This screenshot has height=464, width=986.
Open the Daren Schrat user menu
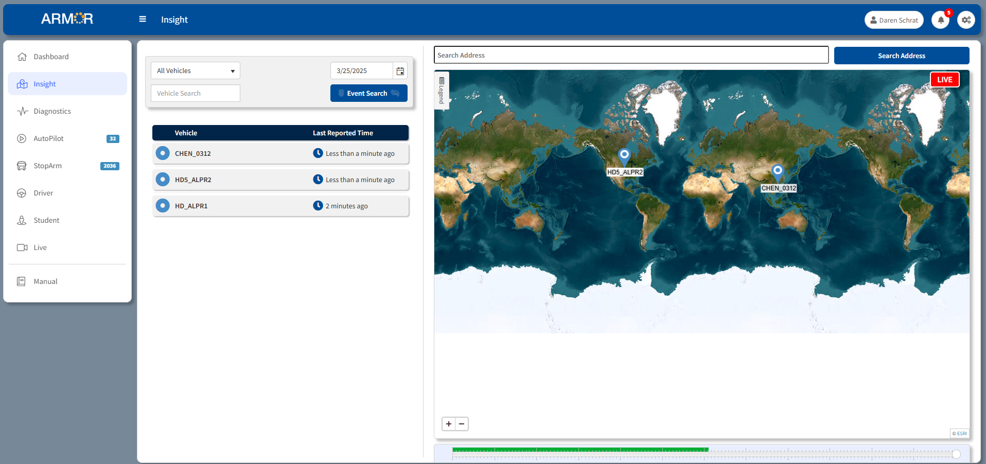pos(894,20)
